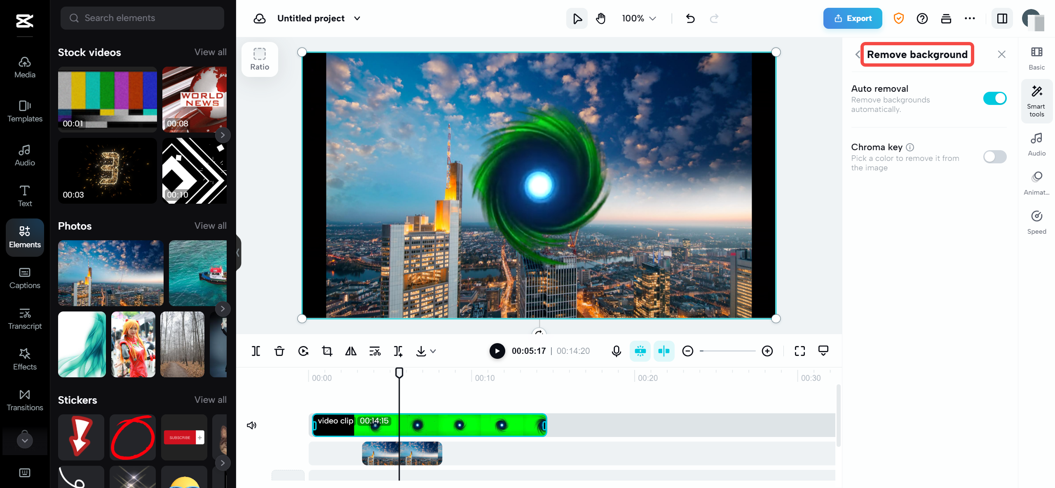This screenshot has width=1055, height=488.
Task: Switch to the Speed panel tab
Action: pyautogui.click(x=1036, y=222)
